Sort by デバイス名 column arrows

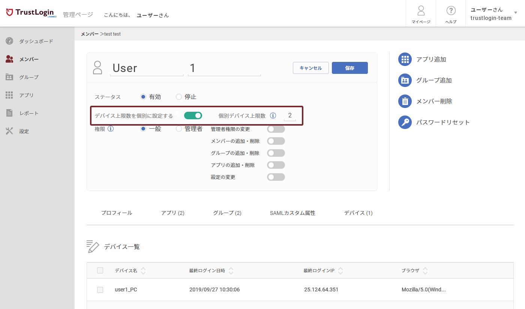click(143, 270)
